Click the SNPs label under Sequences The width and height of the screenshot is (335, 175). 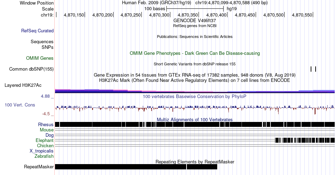(48, 47)
